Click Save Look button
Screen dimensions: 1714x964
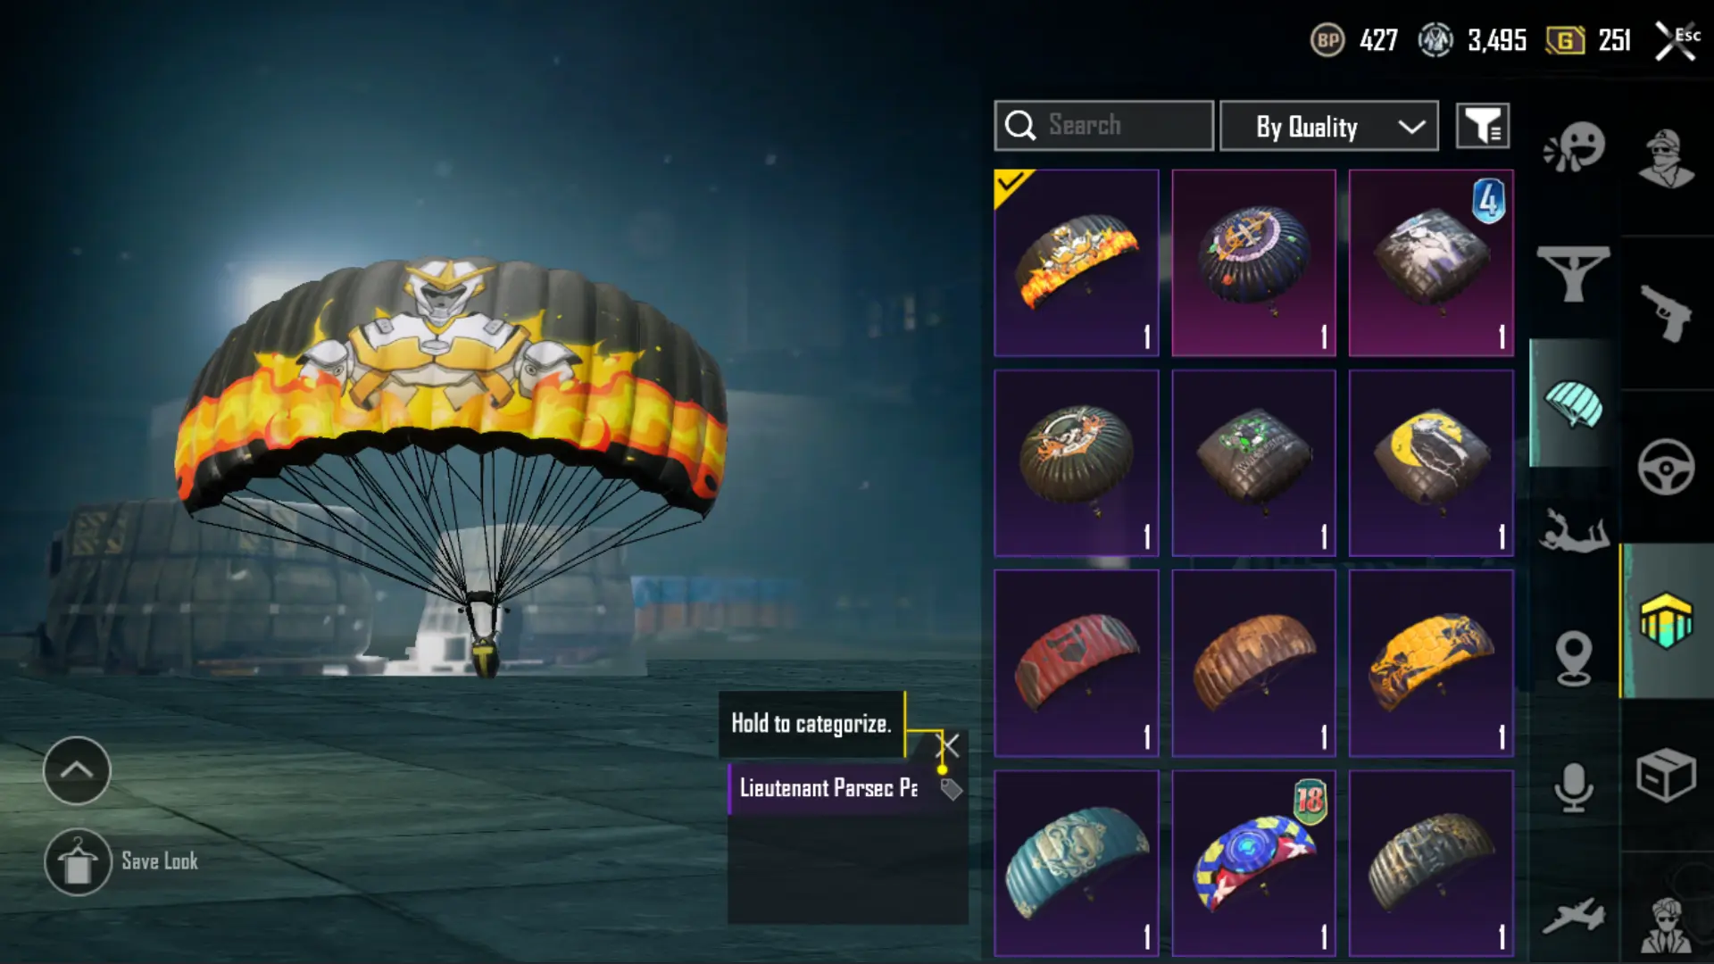pyautogui.click(x=121, y=861)
